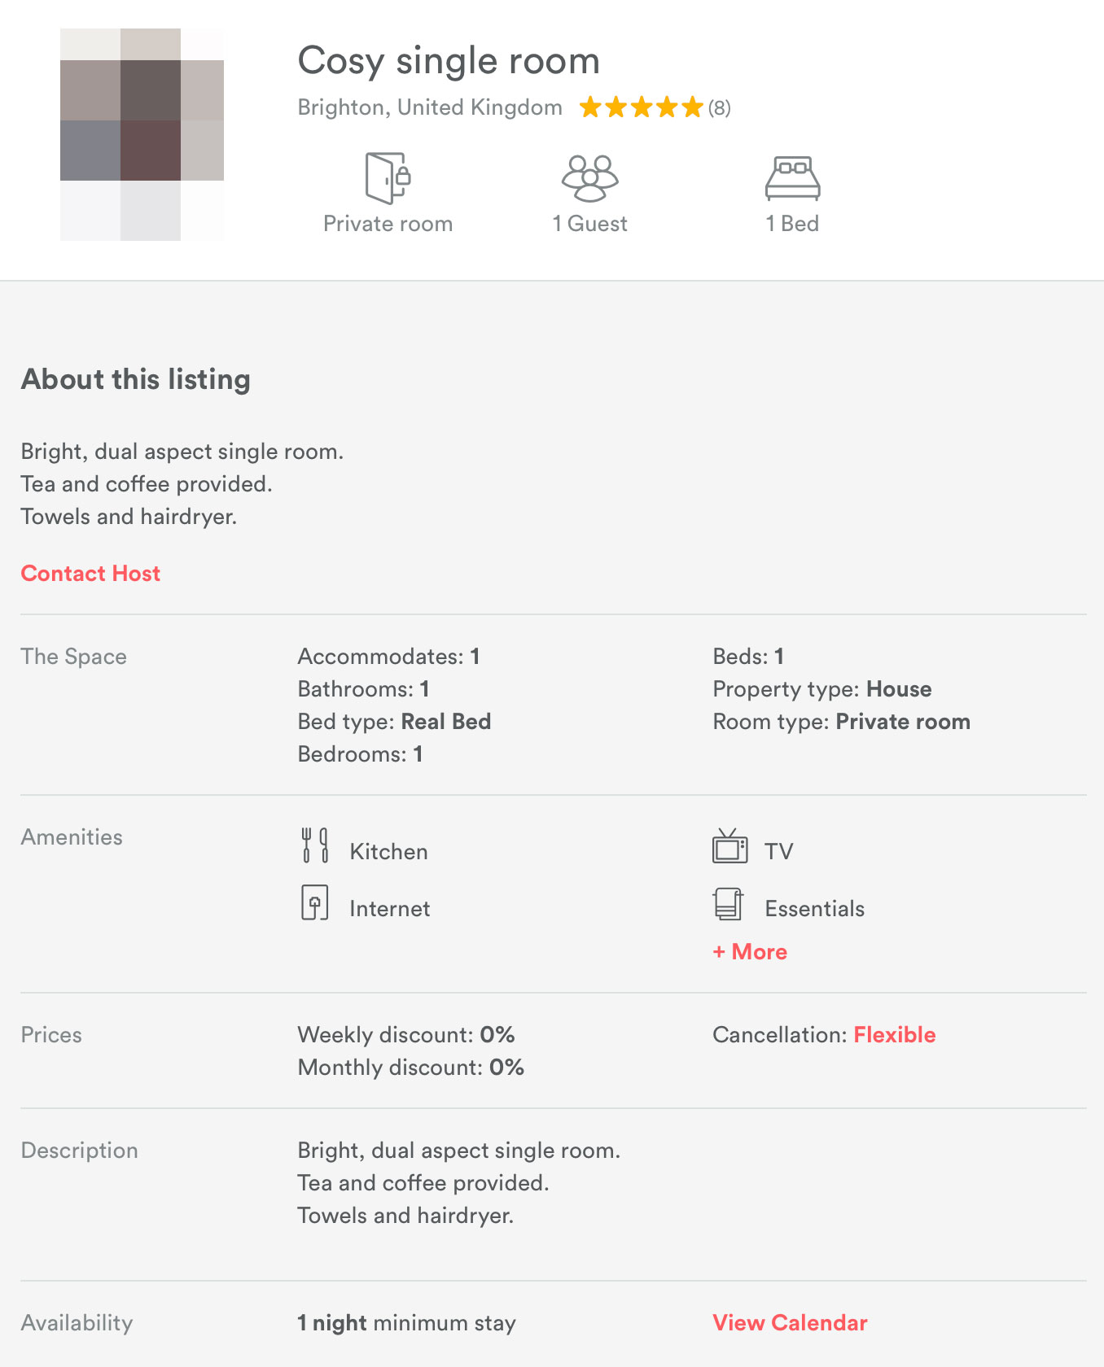Click the 1 Bed icon
The width and height of the screenshot is (1104, 1367).
click(792, 178)
